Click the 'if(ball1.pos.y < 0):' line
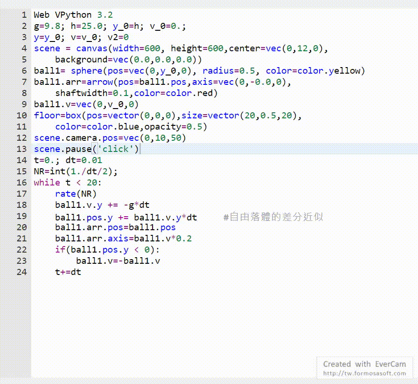This screenshot has height=384, width=418. [x=107, y=250]
